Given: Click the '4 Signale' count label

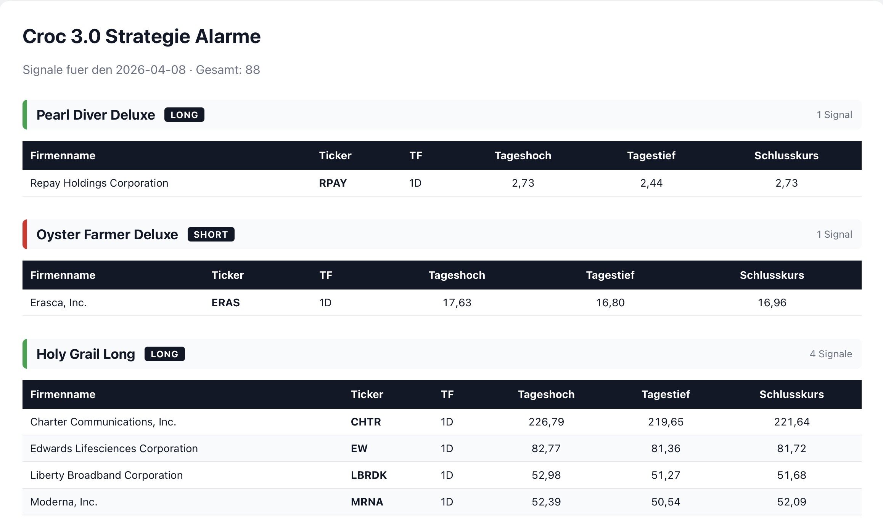Looking at the screenshot, I should (830, 354).
